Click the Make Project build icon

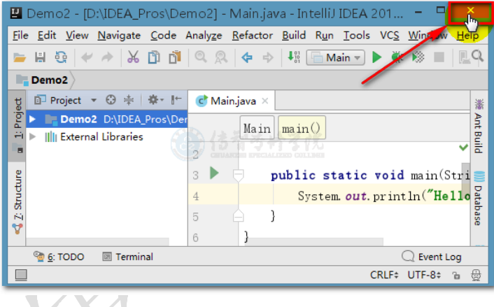pyautogui.click(x=294, y=57)
